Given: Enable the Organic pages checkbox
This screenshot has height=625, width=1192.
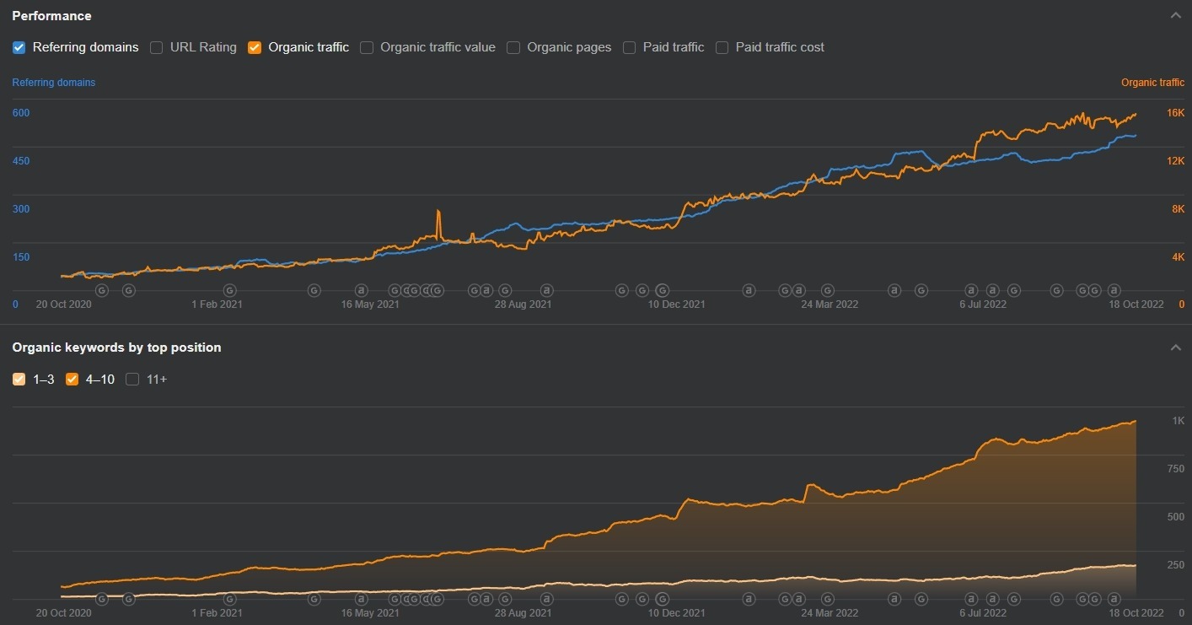Looking at the screenshot, I should [x=513, y=47].
